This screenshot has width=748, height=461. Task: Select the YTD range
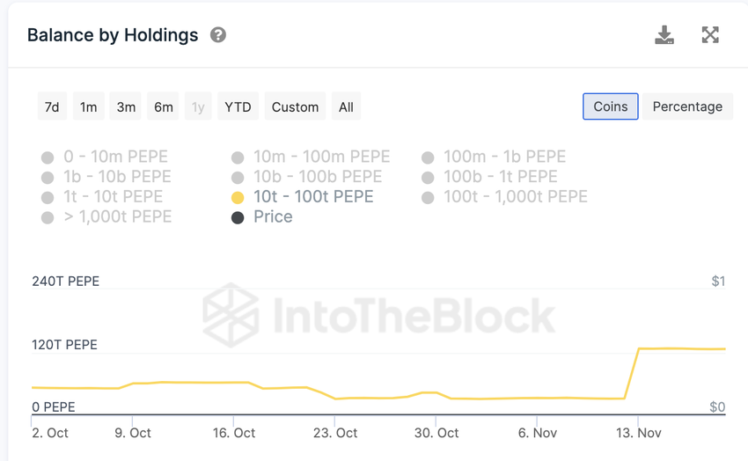238,107
